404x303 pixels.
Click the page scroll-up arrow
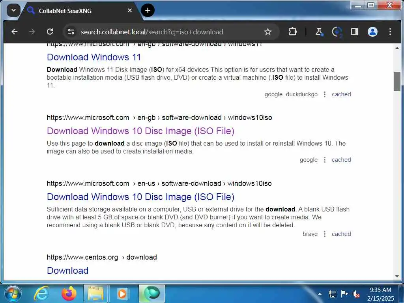click(397, 48)
